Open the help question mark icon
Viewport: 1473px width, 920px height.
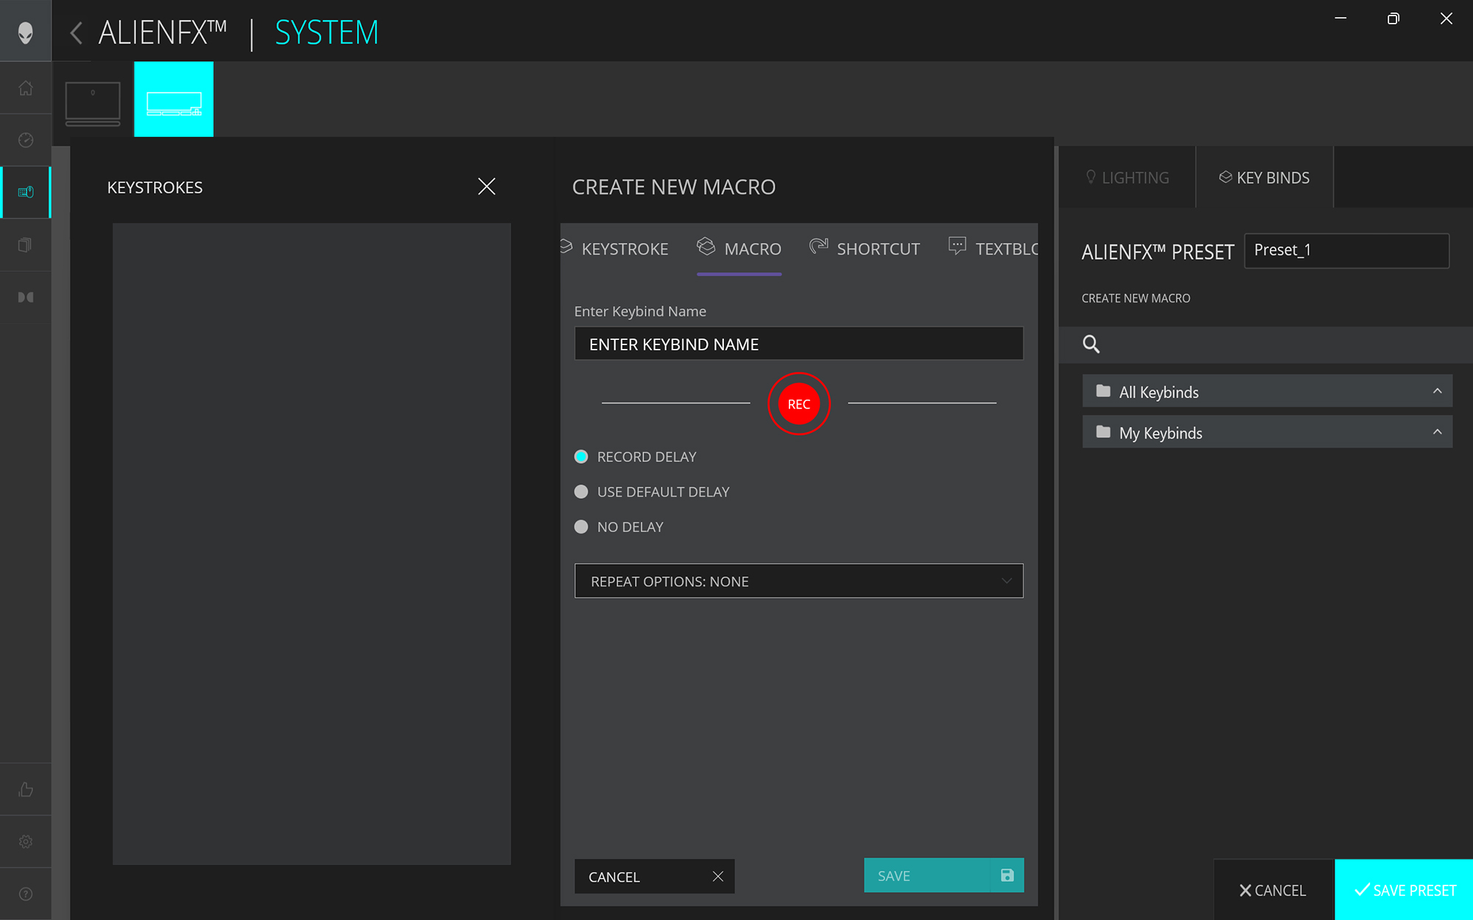(x=26, y=894)
